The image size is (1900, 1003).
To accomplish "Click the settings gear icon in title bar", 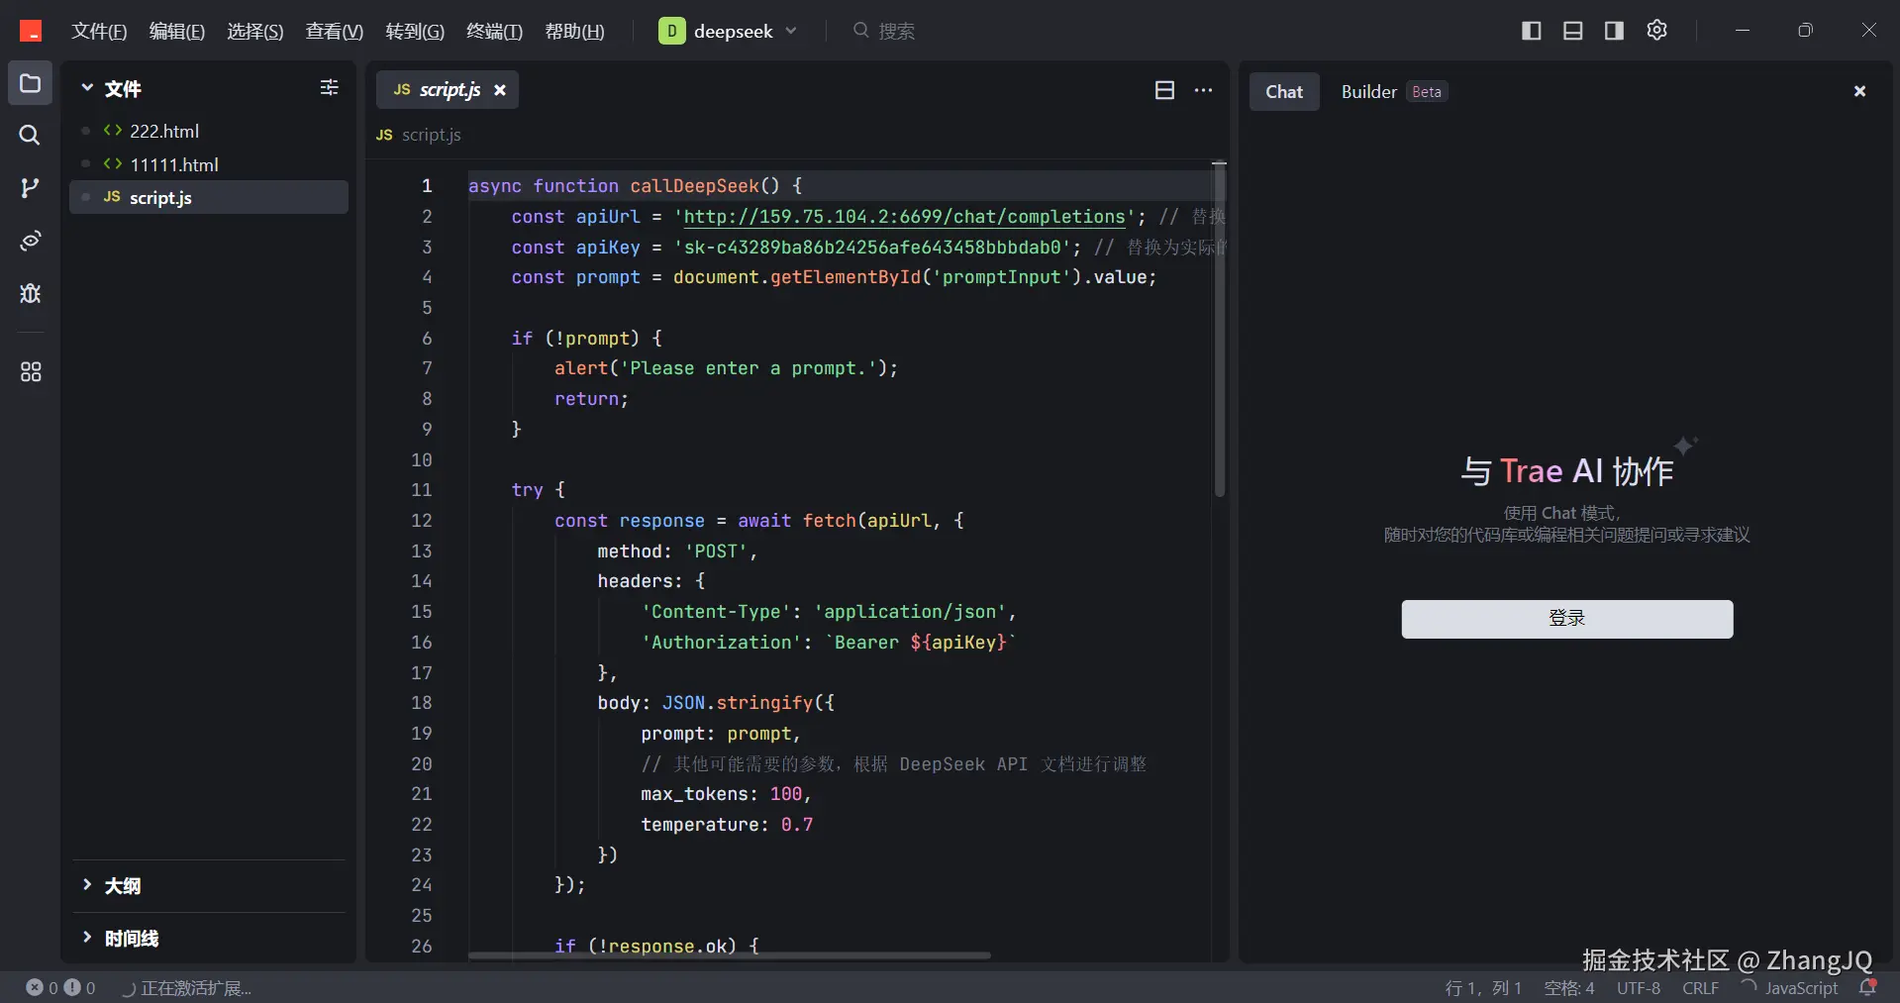I will coord(1656,31).
